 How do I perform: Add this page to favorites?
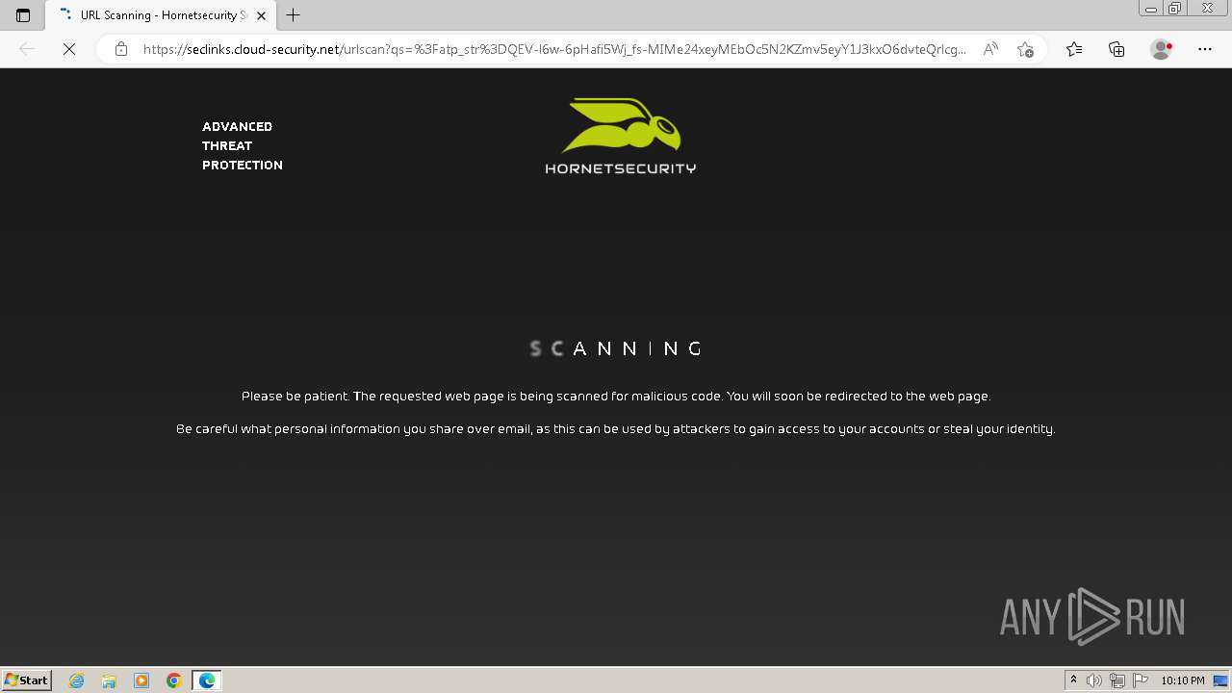tap(1025, 49)
